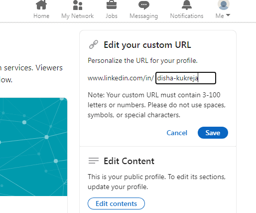Click the note about 3-100 letters
The image size is (256, 213).
156,105
